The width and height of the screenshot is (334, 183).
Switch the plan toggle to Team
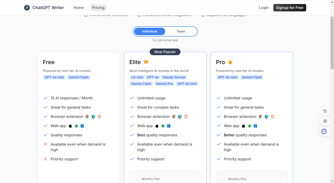tap(181, 31)
